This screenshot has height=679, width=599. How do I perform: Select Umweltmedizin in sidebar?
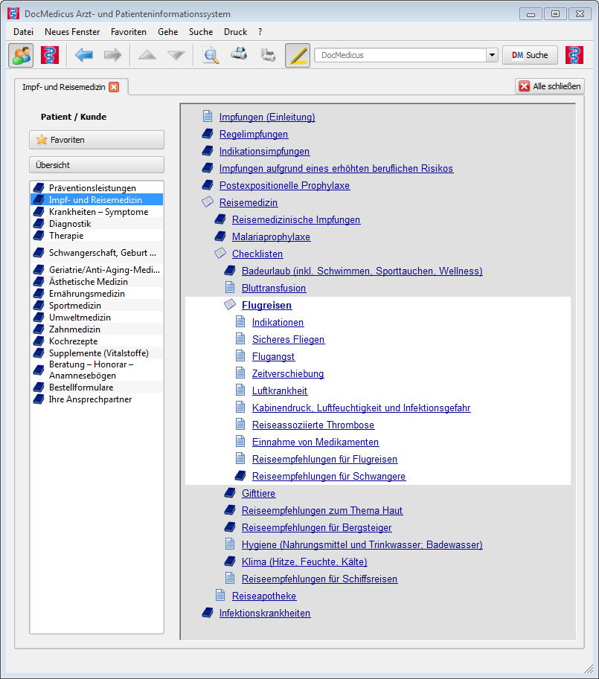pyautogui.click(x=97, y=318)
